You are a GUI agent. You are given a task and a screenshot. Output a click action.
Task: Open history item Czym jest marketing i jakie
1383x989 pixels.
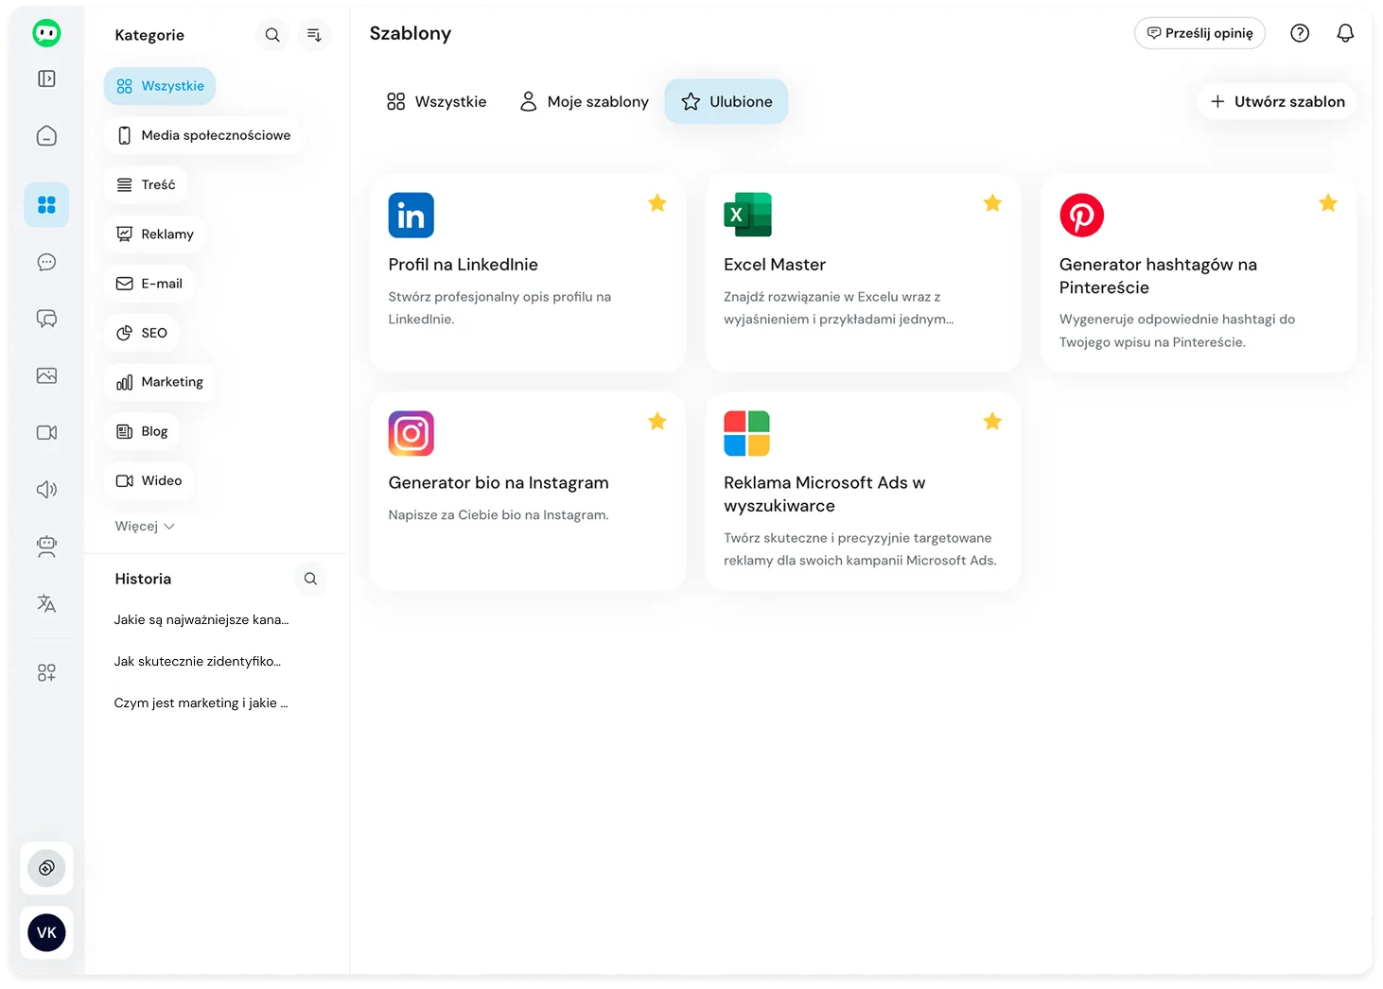pyautogui.click(x=201, y=703)
